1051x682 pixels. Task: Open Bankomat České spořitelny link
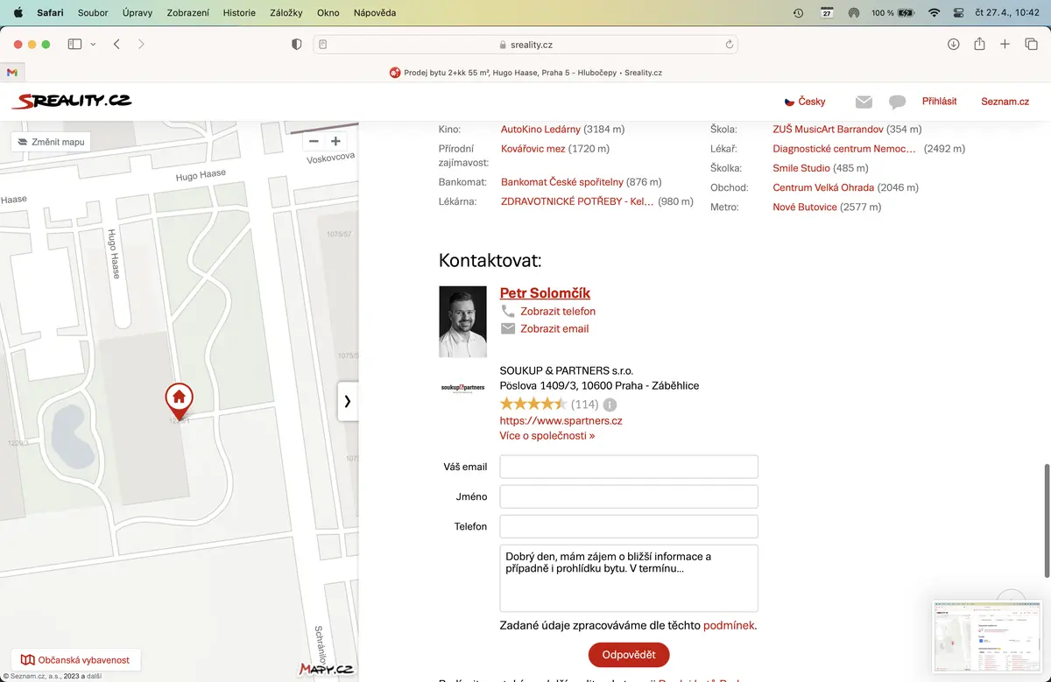point(562,182)
